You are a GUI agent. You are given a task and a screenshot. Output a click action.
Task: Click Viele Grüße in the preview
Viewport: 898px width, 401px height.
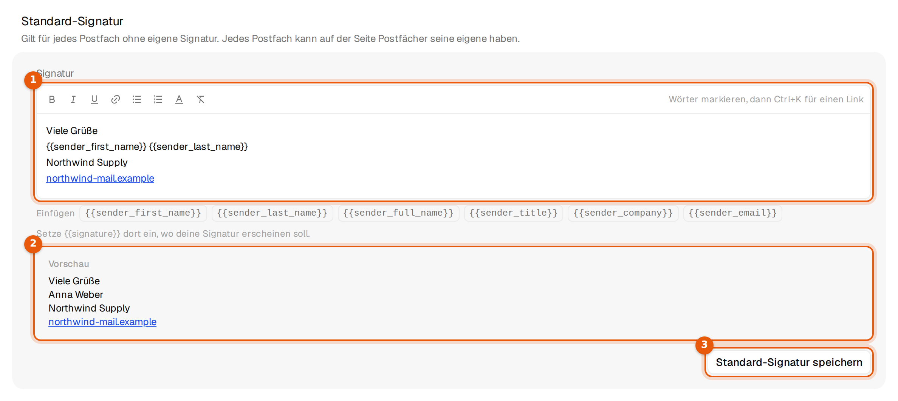pyautogui.click(x=74, y=281)
